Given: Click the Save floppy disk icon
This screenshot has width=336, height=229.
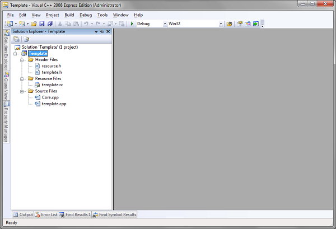Looking at the screenshot, I should coord(42,24).
